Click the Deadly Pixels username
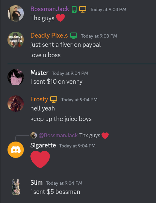Screen dimensions: 156x203 point(49,36)
